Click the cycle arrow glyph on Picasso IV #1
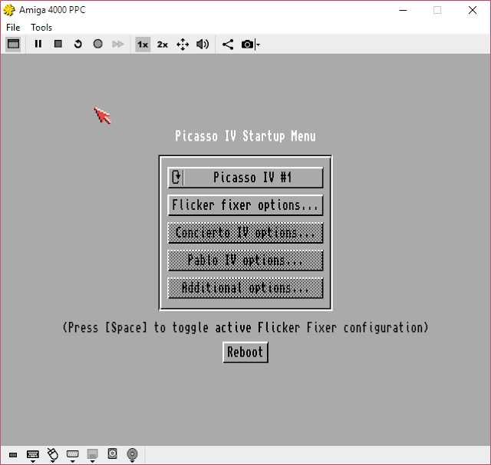The width and height of the screenshot is (491, 465). [x=176, y=178]
